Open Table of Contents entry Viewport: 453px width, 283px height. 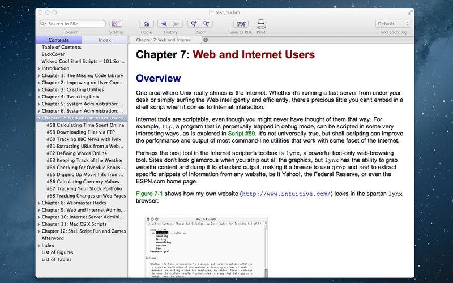click(x=61, y=47)
